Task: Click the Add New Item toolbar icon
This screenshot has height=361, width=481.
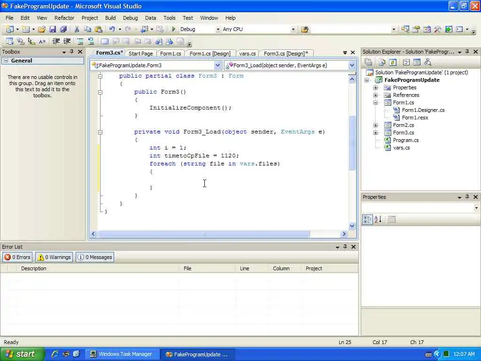Action: pos(26,29)
